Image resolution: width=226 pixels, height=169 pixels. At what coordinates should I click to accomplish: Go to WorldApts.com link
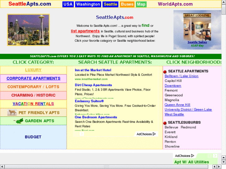(175, 4)
